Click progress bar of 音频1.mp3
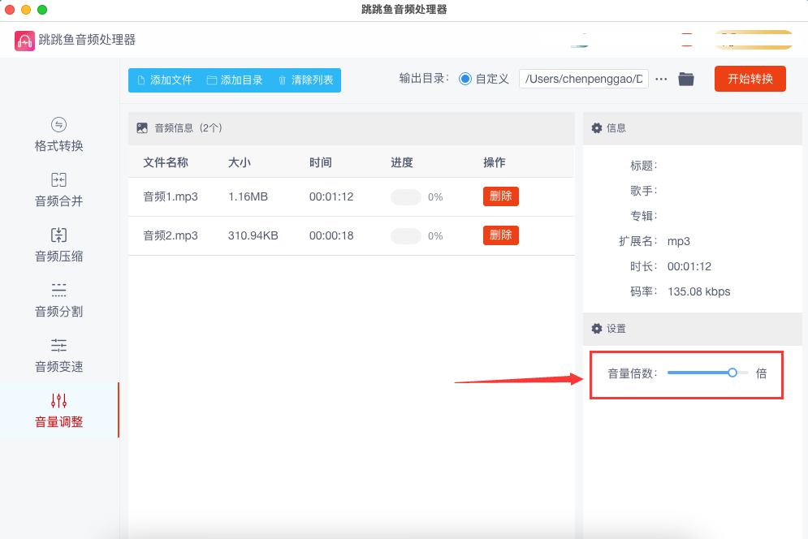The image size is (808, 539). point(406,196)
